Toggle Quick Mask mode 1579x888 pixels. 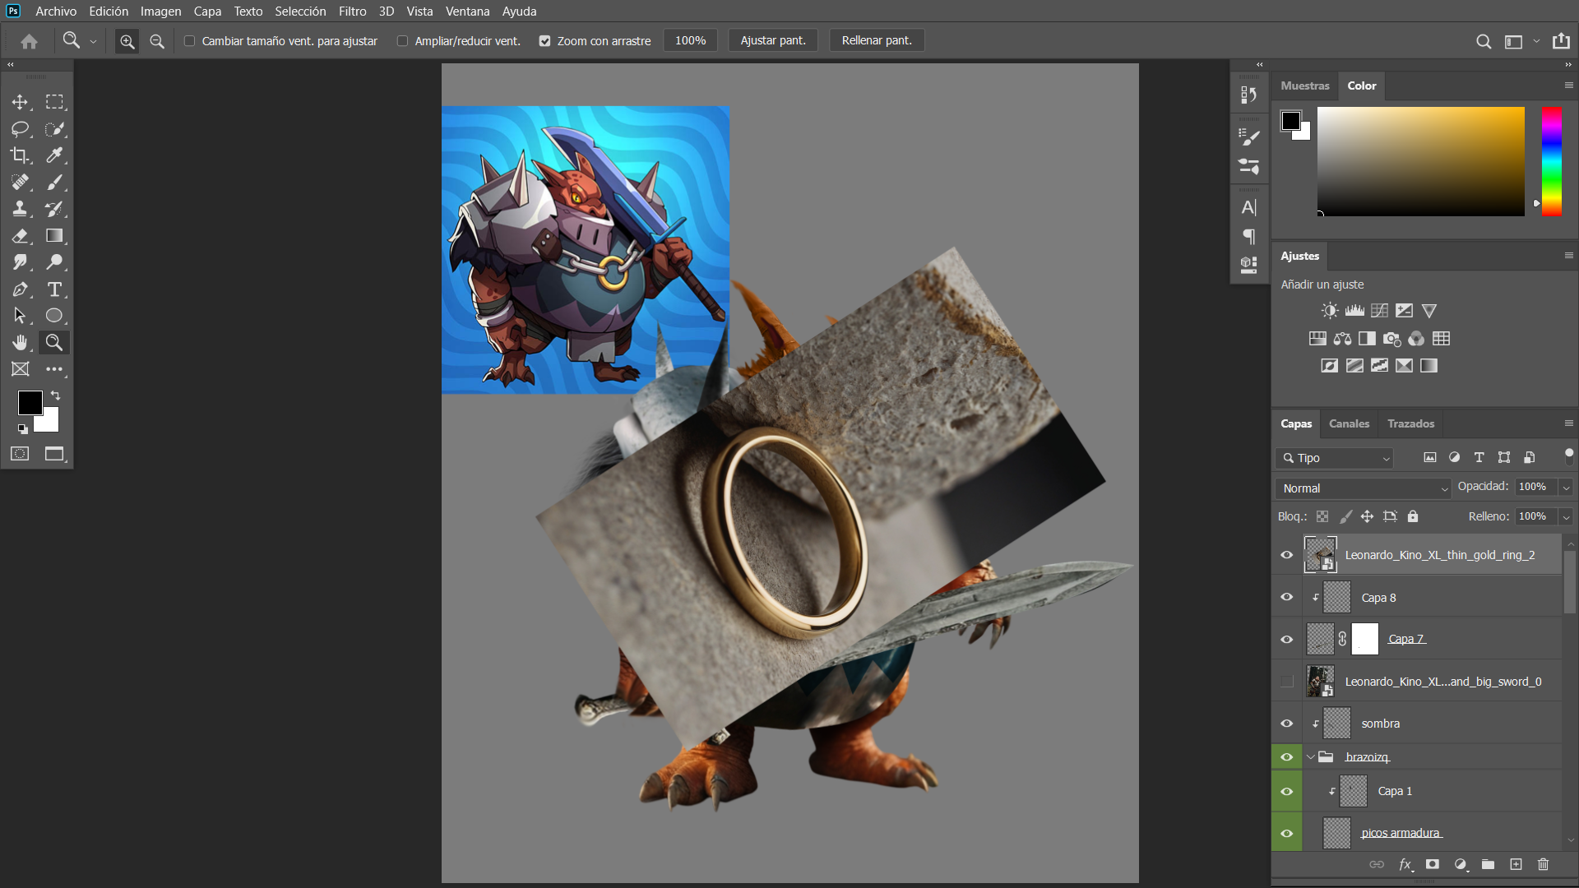coord(20,454)
